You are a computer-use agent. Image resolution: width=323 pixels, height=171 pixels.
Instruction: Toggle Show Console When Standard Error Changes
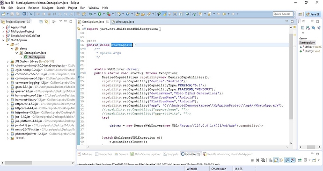tap(293, 160)
